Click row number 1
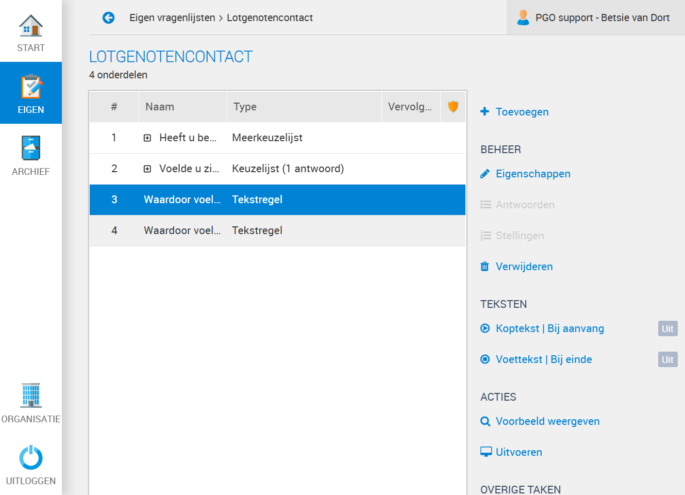Image resolution: width=685 pixels, height=495 pixels. pos(114,138)
